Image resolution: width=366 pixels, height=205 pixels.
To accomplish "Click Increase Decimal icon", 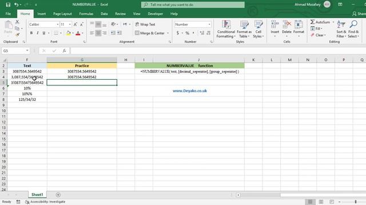I will point(202,33).
